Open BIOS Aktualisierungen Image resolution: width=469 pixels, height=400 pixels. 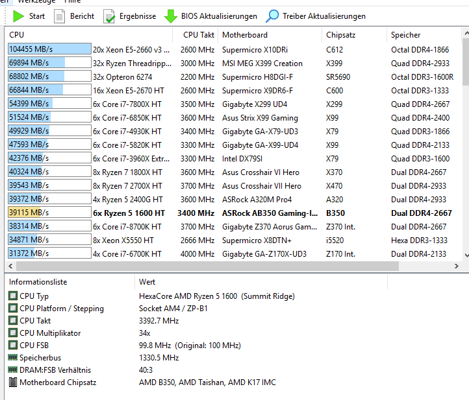[211, 16]
